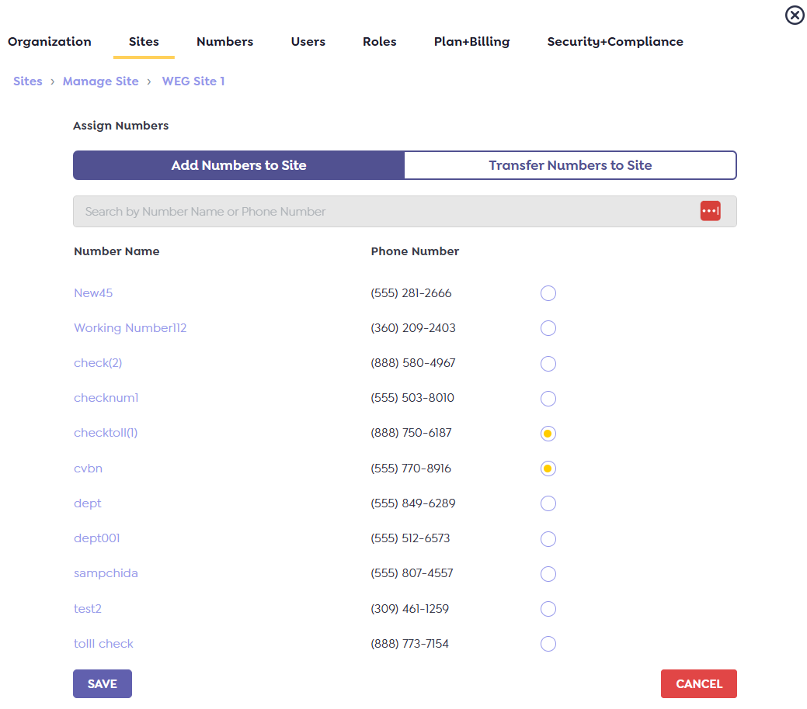Open the Security+Compliance tab
This screenshot has height=709, width=807.
coord(614,42)
